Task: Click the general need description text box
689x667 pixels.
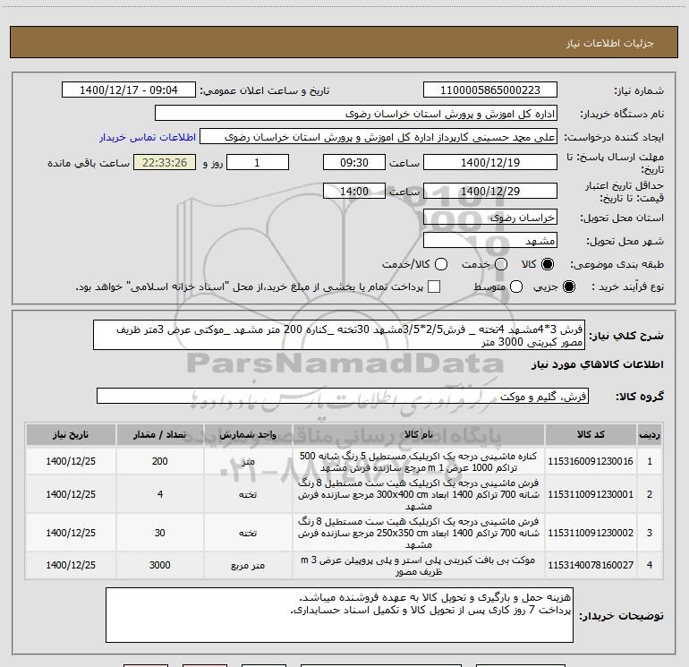Action: tap(339, 335)
